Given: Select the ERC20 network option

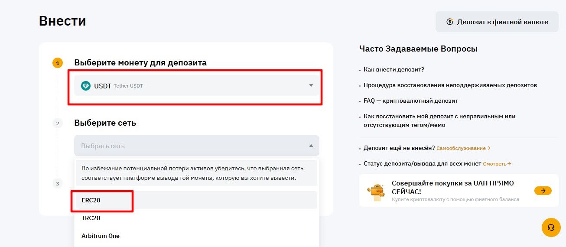Looking at the screenshot, I should pyautogui.click(x=197, y=200).
